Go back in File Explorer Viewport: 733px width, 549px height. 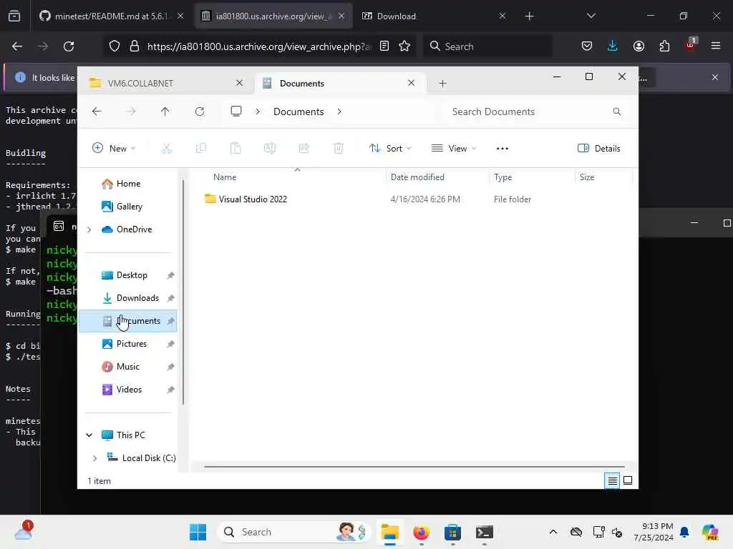(97, 112)
